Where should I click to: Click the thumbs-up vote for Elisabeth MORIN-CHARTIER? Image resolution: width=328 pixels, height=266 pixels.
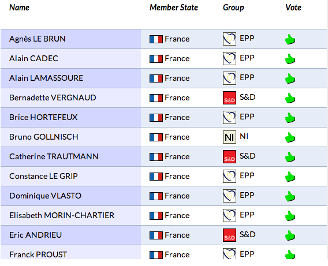tap(290, 216)
